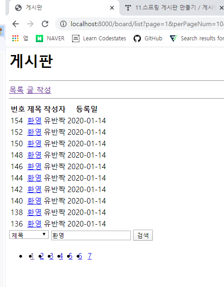The image size is (224, 287).
Task: Open the 환영 post numbered 152
Action: click(34, 132)
